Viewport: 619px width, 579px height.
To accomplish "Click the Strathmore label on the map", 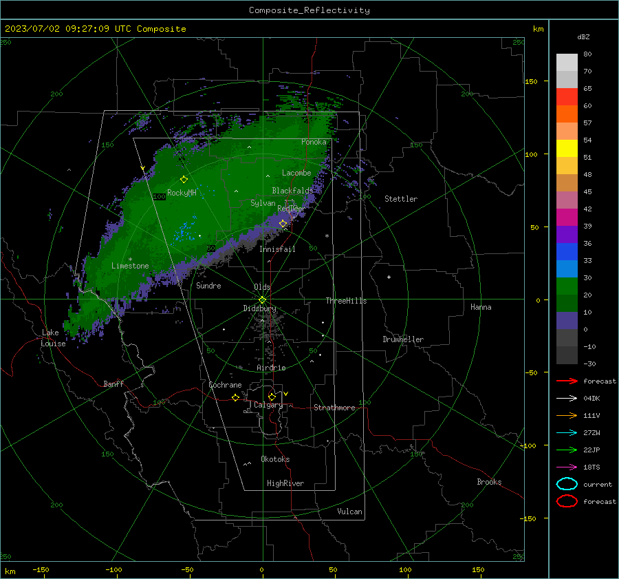I will point(334,408).
